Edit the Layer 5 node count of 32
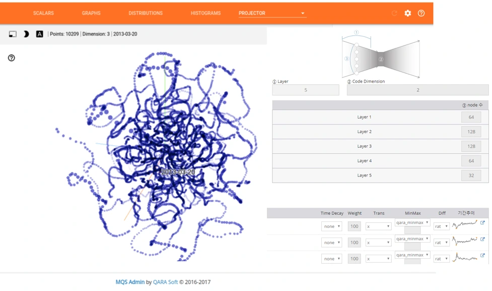The image size is (492, 291). point(471,176)
